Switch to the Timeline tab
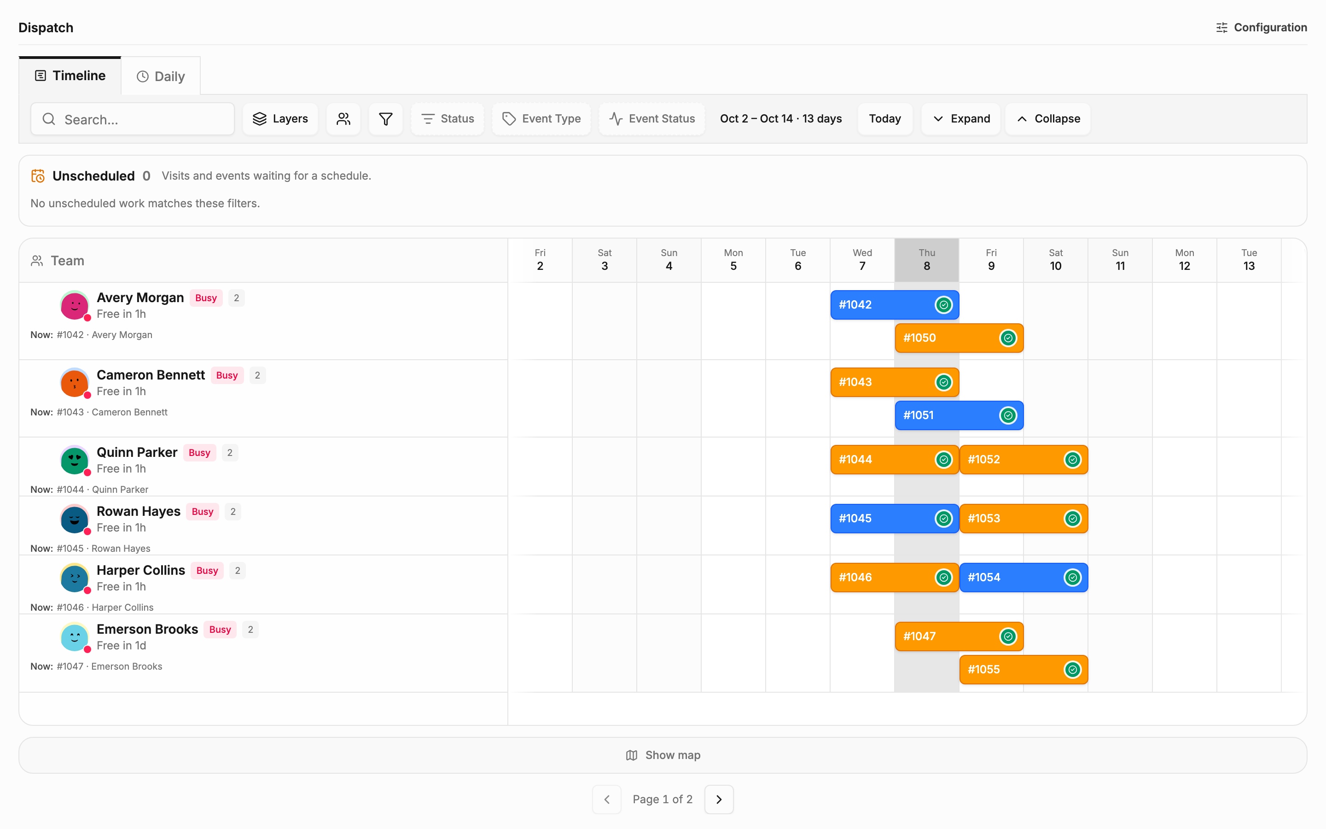This screenshot has width=1326, height=829. pos(70,76)
